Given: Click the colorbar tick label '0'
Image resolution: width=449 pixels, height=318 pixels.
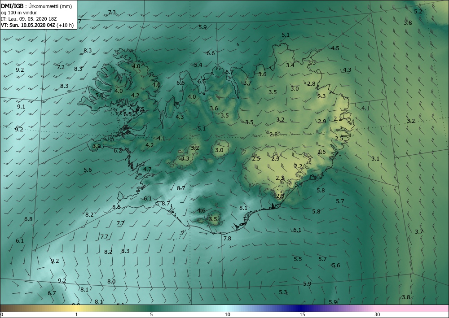Looking at the screenshot, I should coord(2,315).
